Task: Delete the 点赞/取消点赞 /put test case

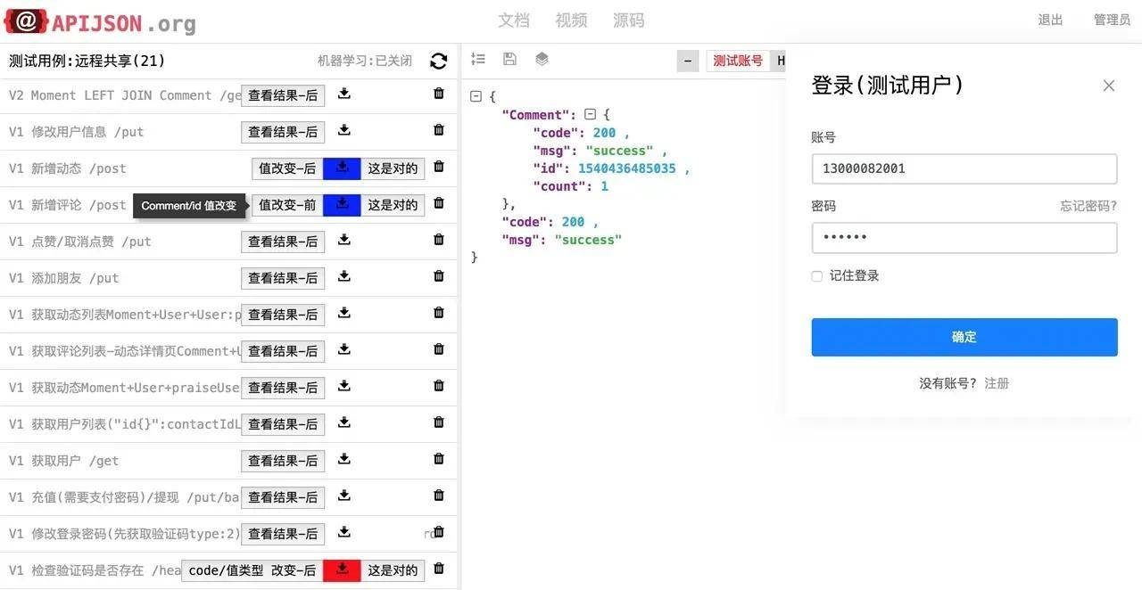Action: tap(438, 240)
